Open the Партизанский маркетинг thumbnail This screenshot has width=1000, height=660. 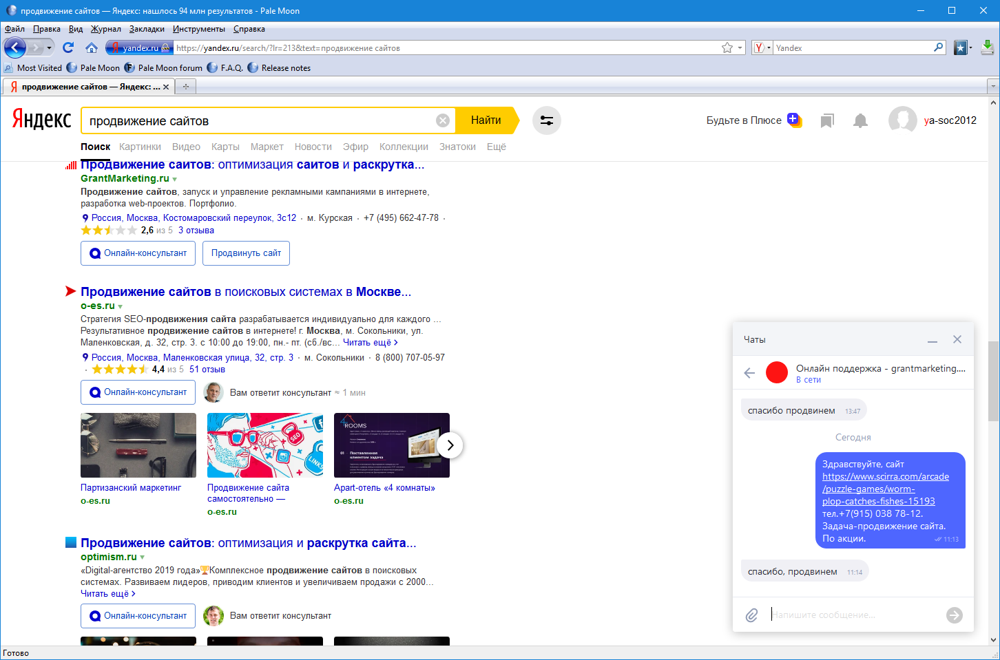pos(138,445)
